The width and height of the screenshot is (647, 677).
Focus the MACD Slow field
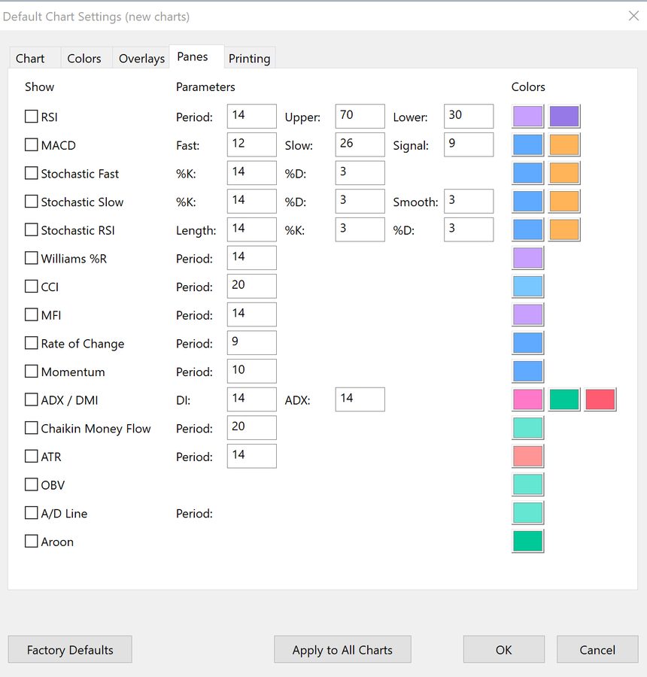(x=360, y=144)
